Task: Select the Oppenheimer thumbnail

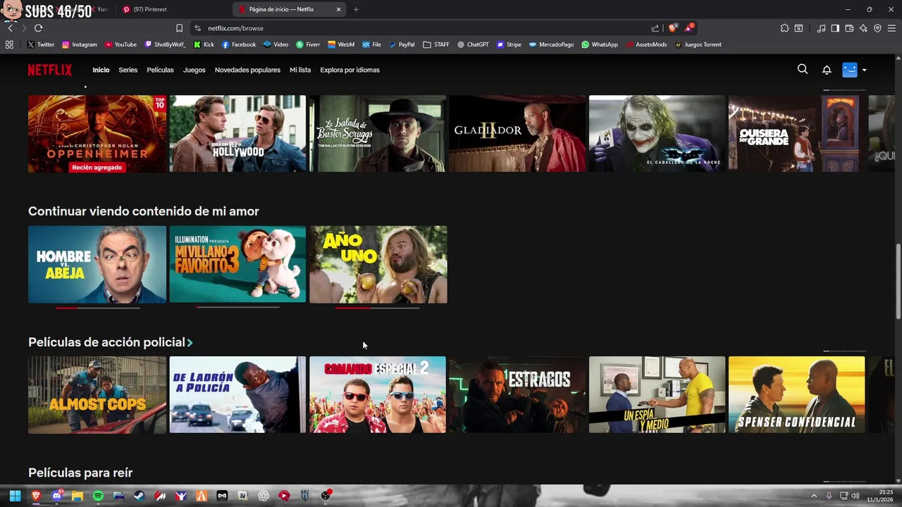Action: coord(97,134)
